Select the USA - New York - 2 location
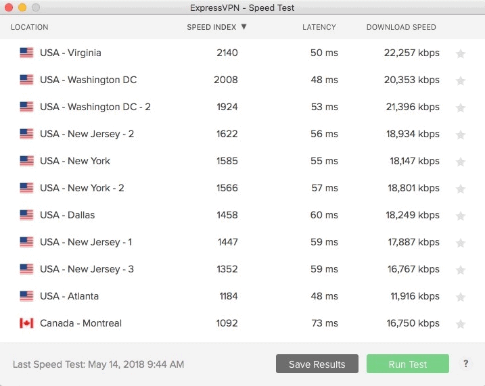The height and width of the screenshot is (386, 485). (82, 188)
